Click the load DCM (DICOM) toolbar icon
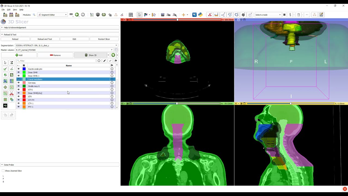348x196 pixels. pyautogui.click(x=11, y=15)
